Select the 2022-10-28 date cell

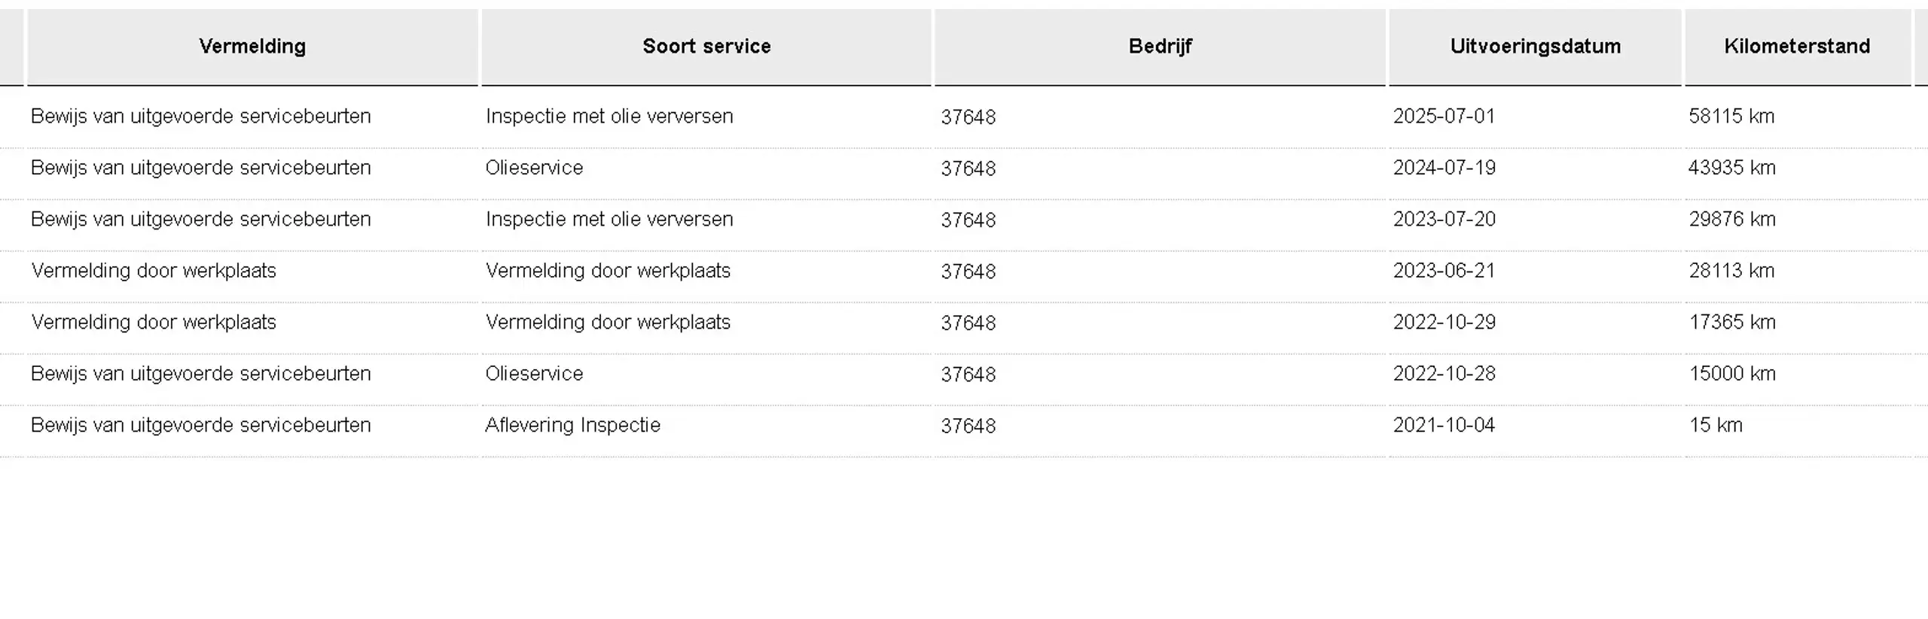point(1444,374)
